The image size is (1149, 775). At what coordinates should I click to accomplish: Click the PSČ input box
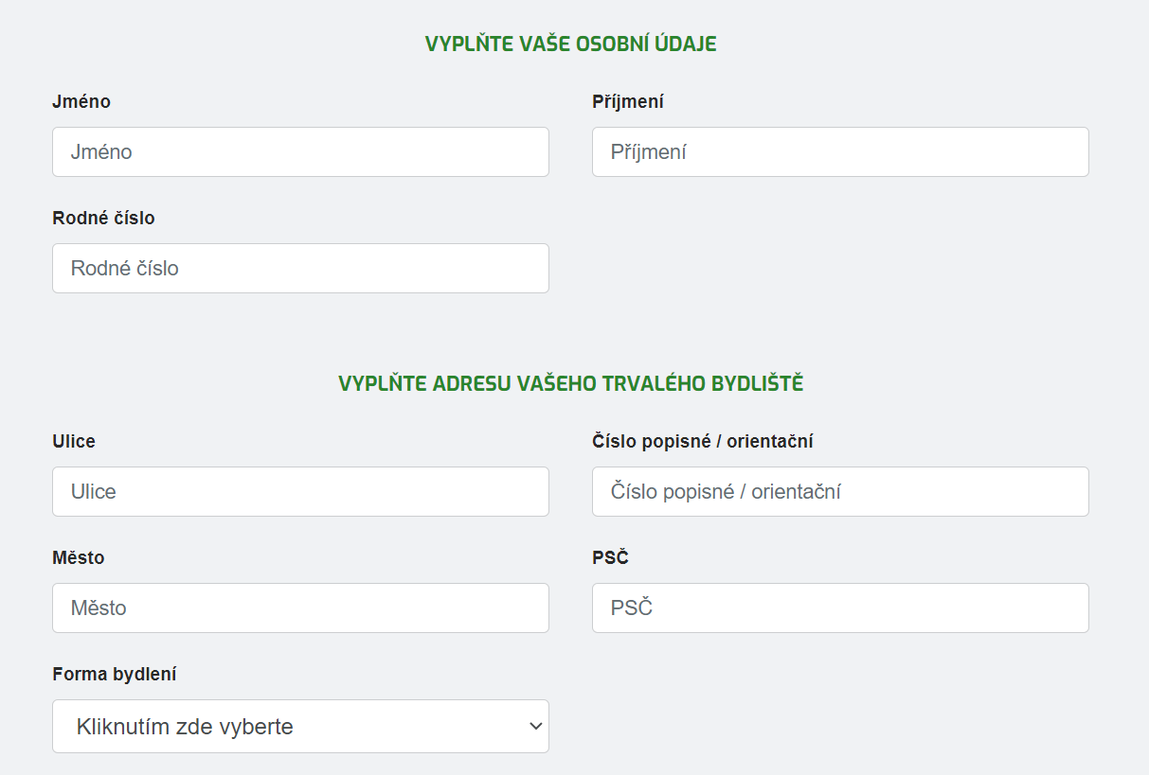pyautogui.click(x=840, y=608)
